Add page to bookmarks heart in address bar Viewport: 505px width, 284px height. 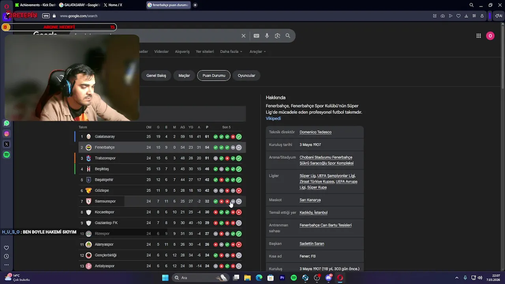458,16
